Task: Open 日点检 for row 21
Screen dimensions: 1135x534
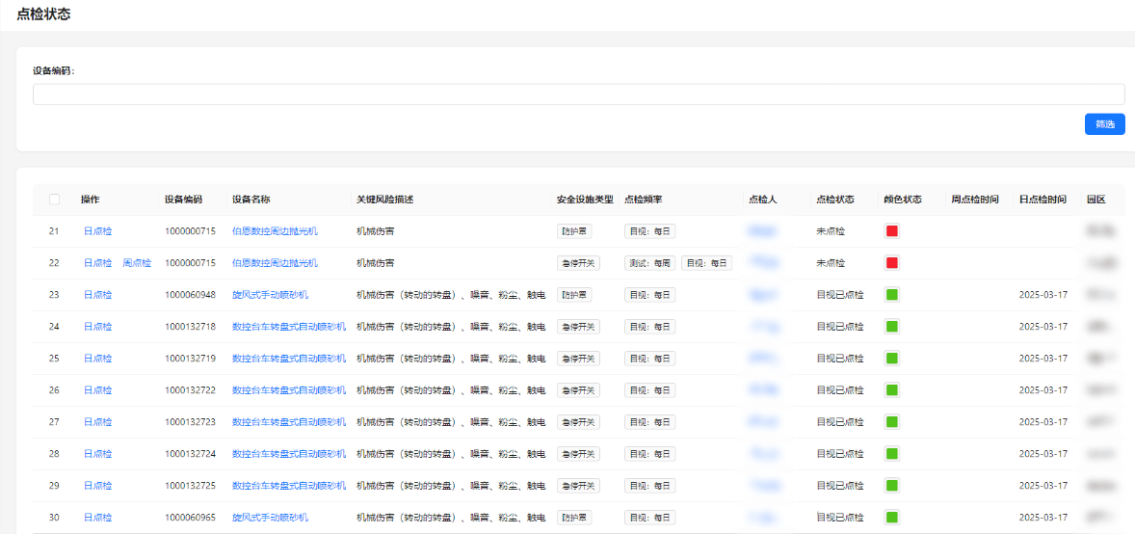Action: (x=97, y=231)
